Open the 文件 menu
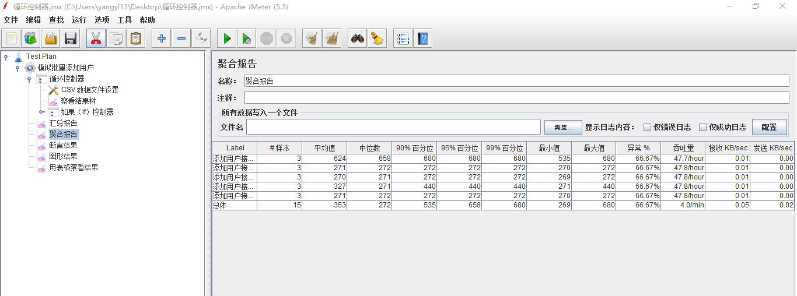The image size is (797, 296). coord(11,20)
